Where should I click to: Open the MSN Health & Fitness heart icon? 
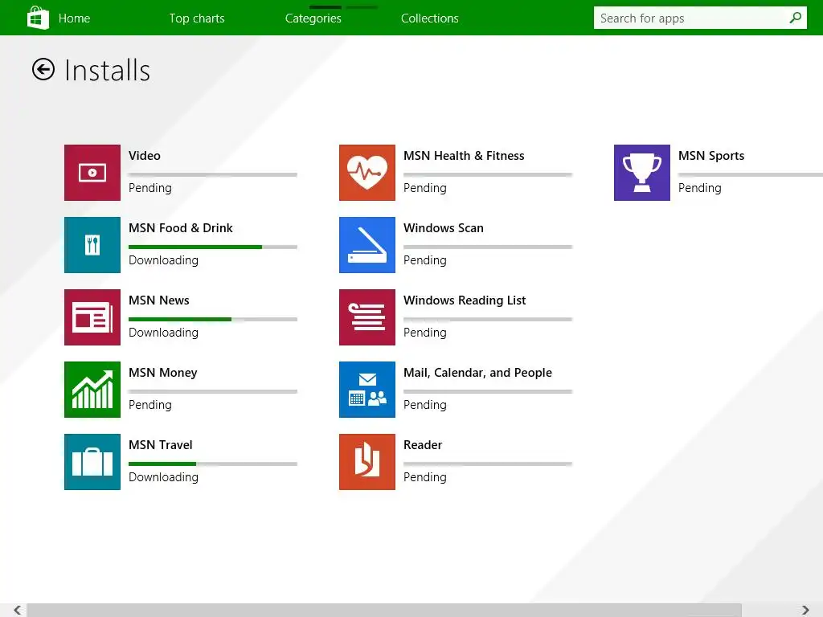tap(367, 173)
